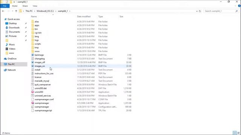Select the scripts folder icon

pyautogui.click(x=33, y=44)
